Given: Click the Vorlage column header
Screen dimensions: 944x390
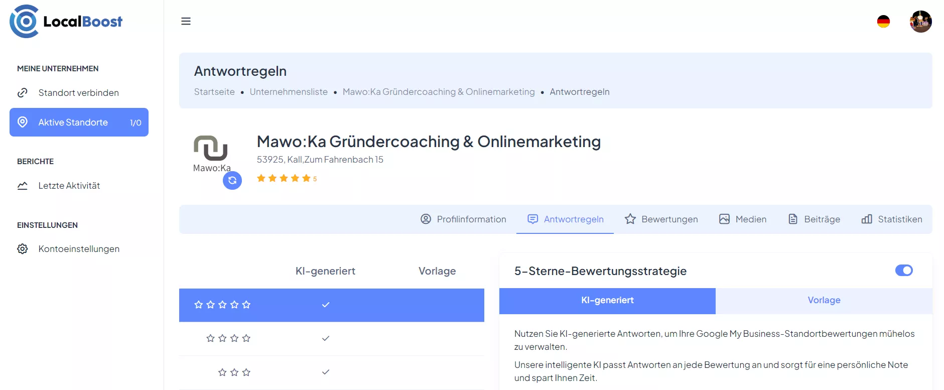Looking at the screenshot, I should tap(437, 271).
